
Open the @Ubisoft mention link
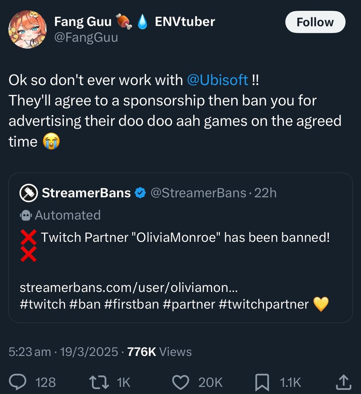tap(218, 80)
